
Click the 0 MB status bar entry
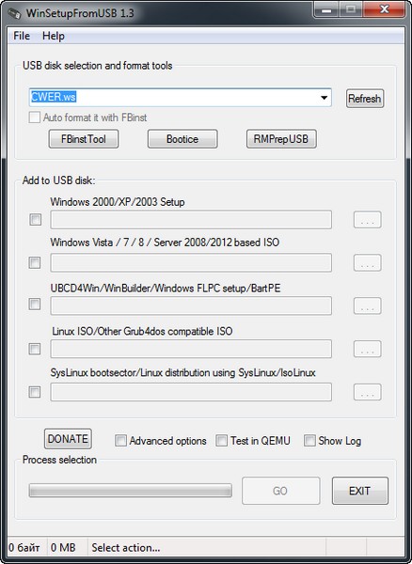pyautogui.click(x=63, y=548)
